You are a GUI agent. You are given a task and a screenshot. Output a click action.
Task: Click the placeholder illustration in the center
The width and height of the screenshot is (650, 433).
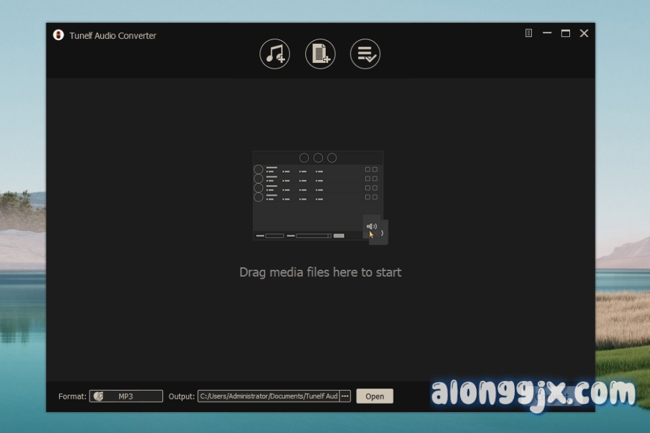317,194
